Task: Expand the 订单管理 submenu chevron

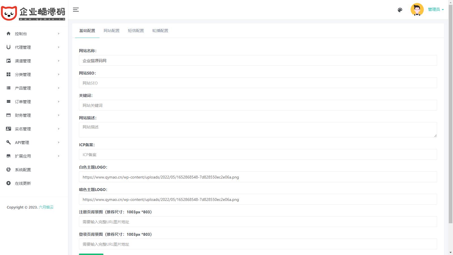Action: (x=59, y=101)
